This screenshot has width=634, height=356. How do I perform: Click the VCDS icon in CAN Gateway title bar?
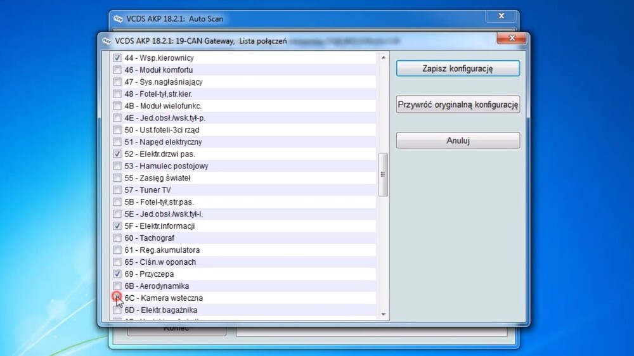pos(106,41)
